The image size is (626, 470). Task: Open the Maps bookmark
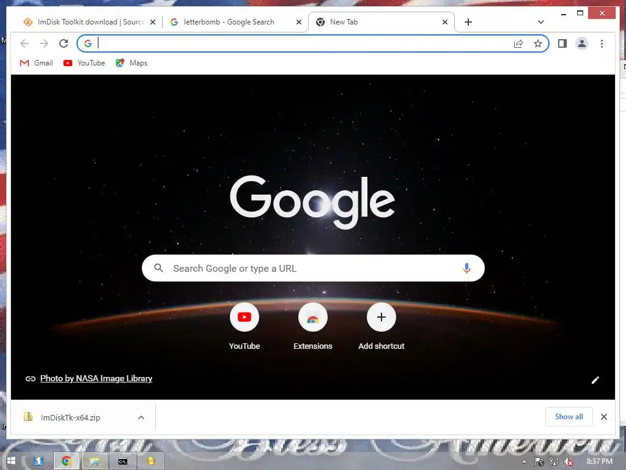[131, 63]
